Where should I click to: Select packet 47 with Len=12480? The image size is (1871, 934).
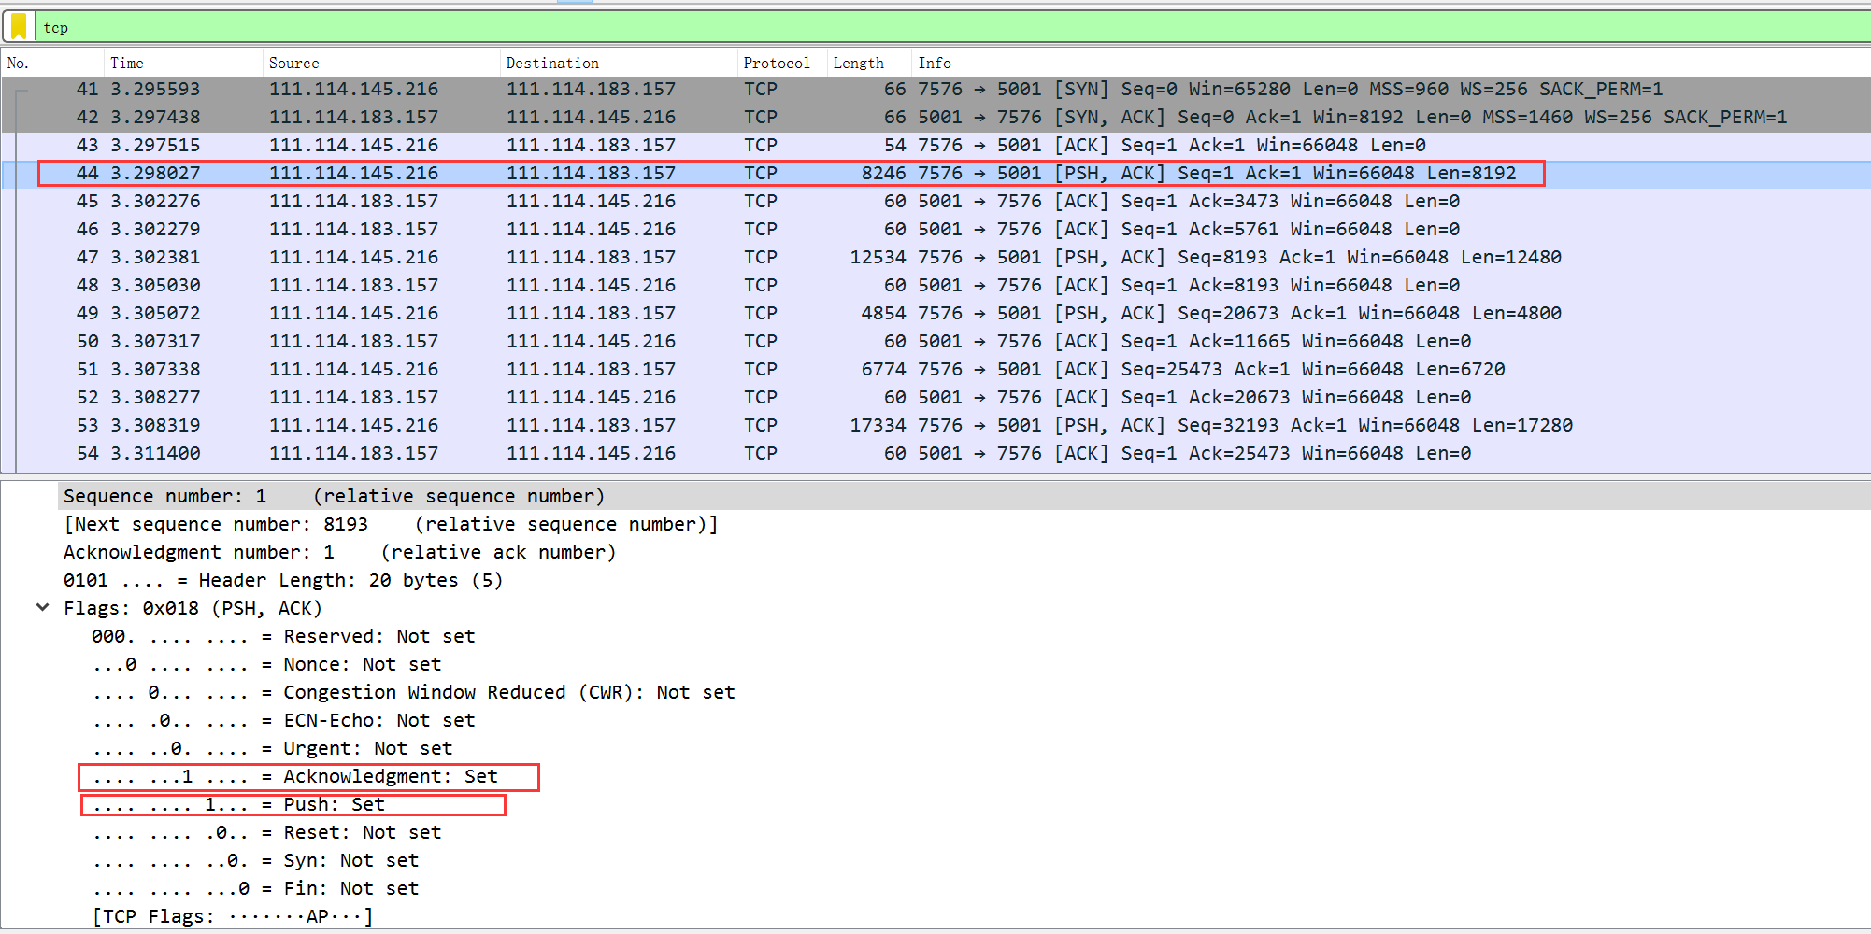(x=841, y=258)
